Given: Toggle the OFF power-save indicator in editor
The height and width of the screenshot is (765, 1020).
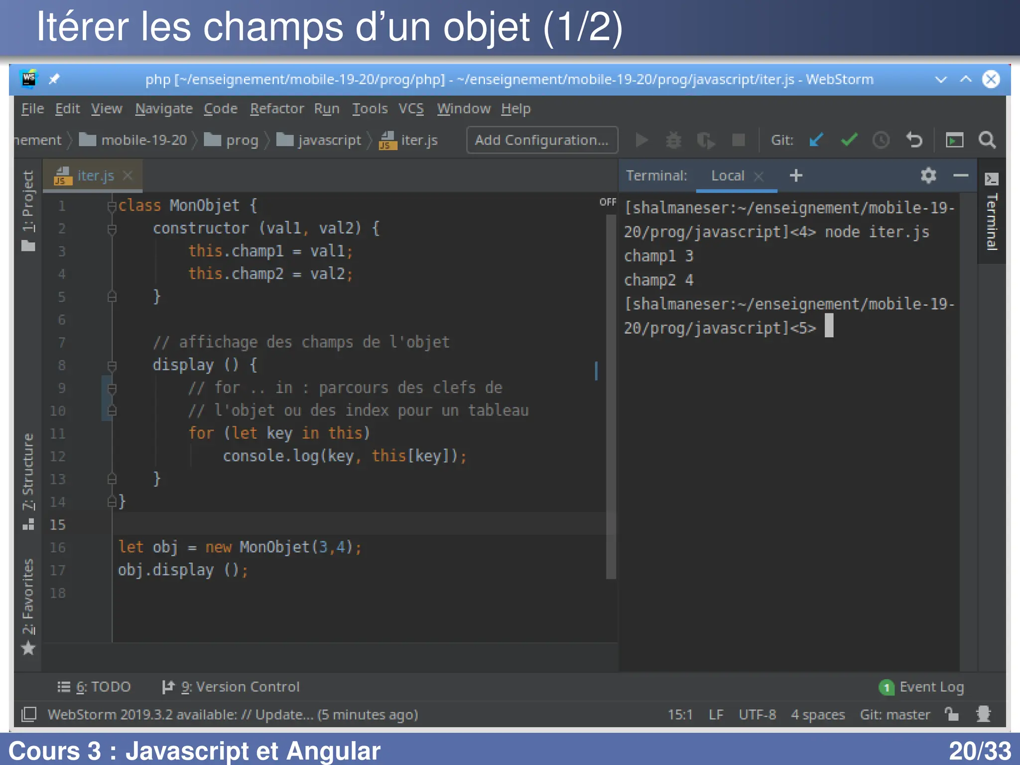Looking at the screenshot, I should coord(608,202).
